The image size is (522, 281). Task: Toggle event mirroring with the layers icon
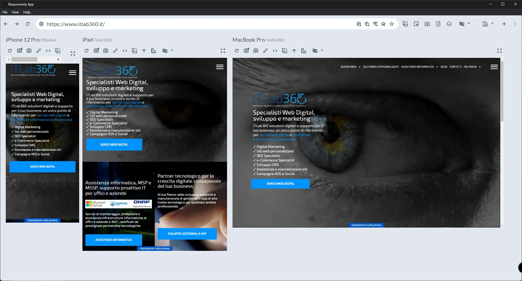pos(449,24)
